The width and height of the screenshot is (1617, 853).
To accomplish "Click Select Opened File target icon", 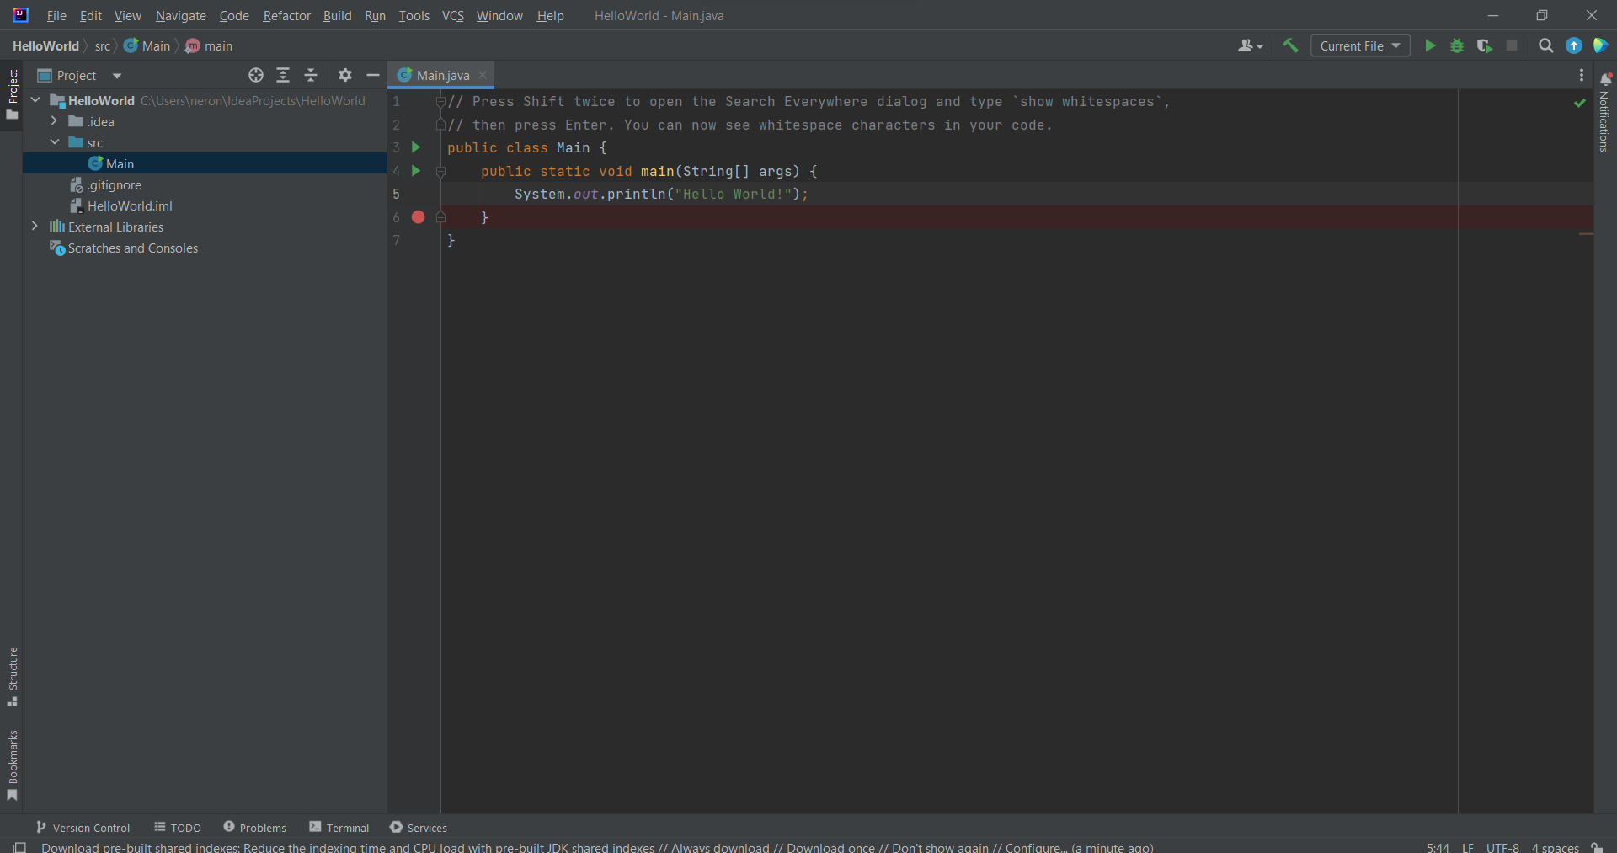I will [256, 75].
